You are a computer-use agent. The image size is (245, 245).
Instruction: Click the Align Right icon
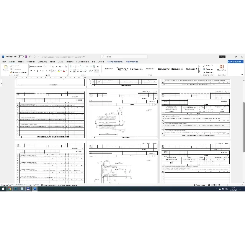78,71
